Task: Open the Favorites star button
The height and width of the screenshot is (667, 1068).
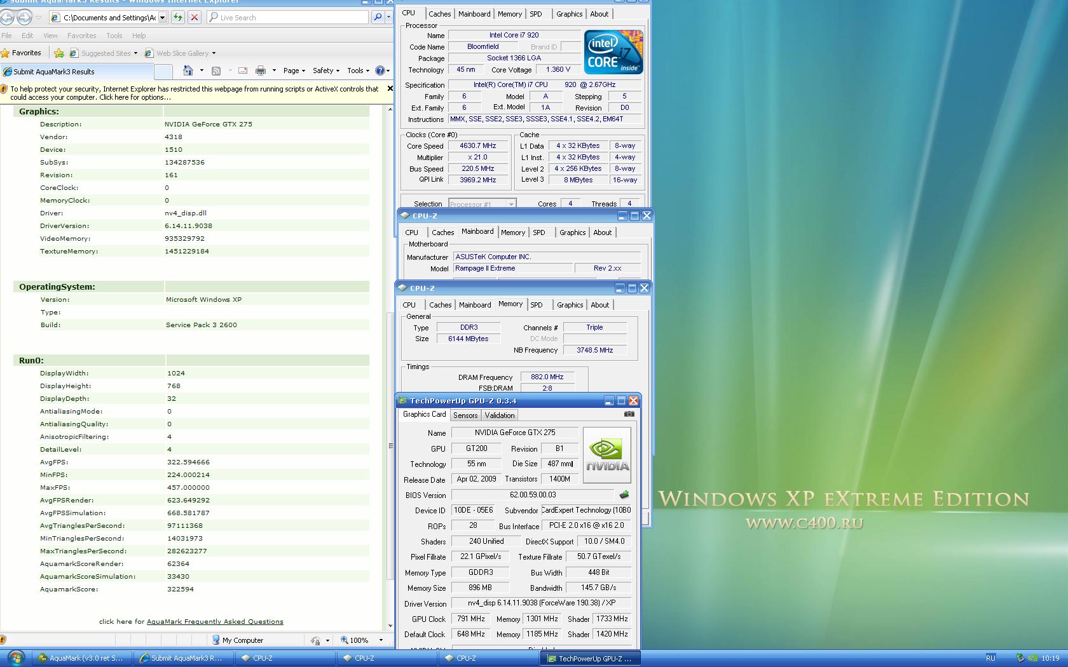Action: point(22,53)
